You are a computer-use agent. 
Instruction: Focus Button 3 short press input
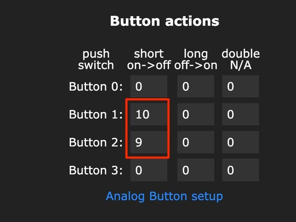[149, 170]
